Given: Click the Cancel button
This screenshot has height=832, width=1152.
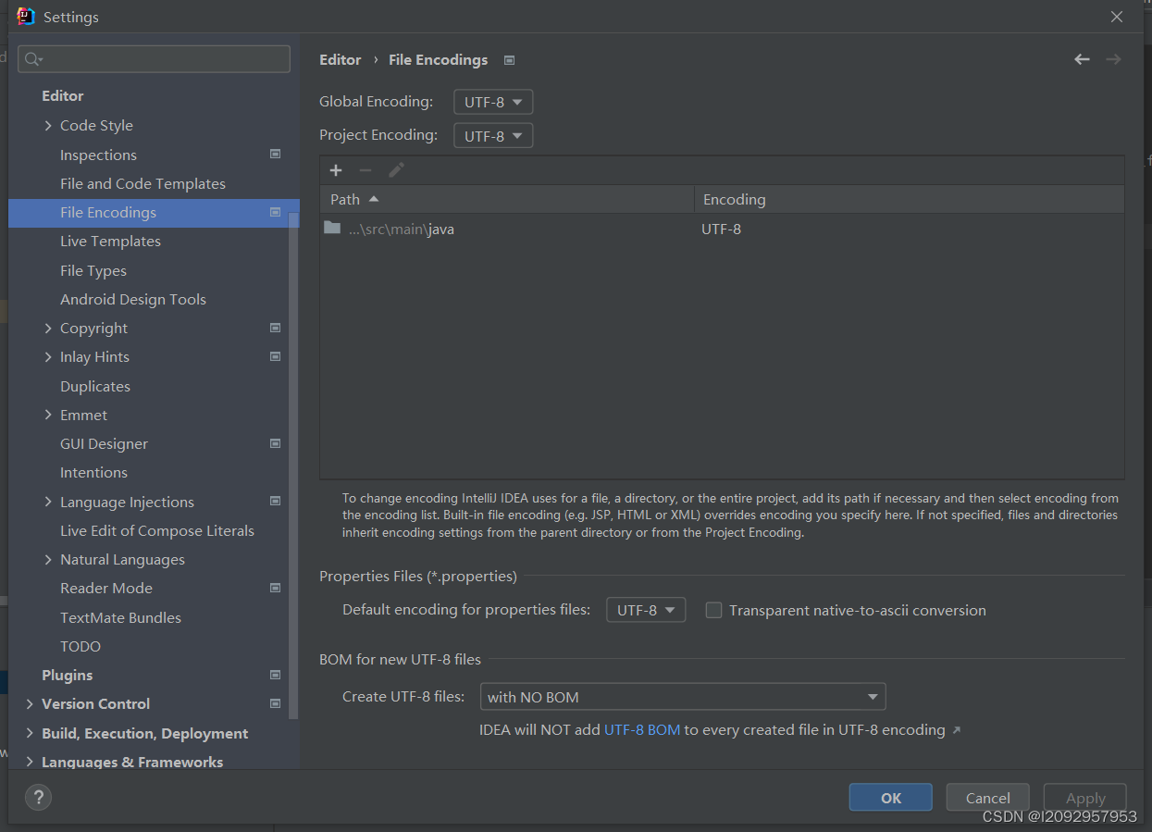Looking at the screenshot, I should (987, 798).
